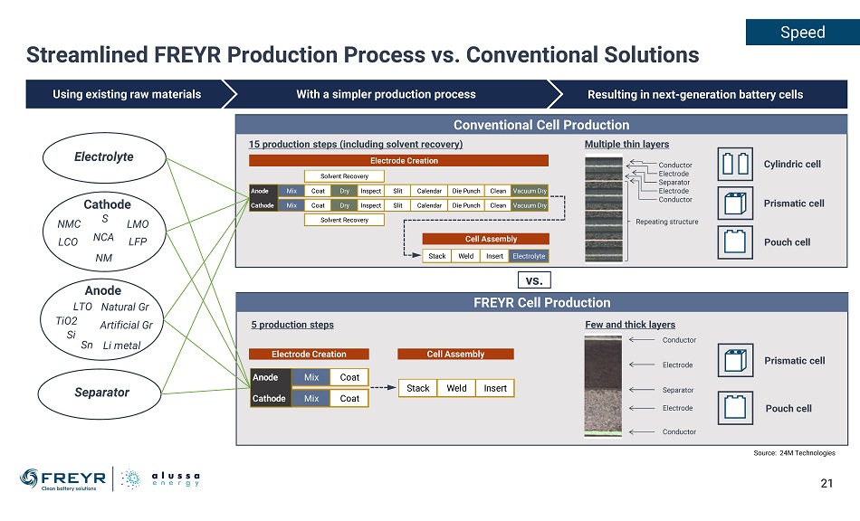Click the Conventional Cell Production header bar

(x=541, y=125)
